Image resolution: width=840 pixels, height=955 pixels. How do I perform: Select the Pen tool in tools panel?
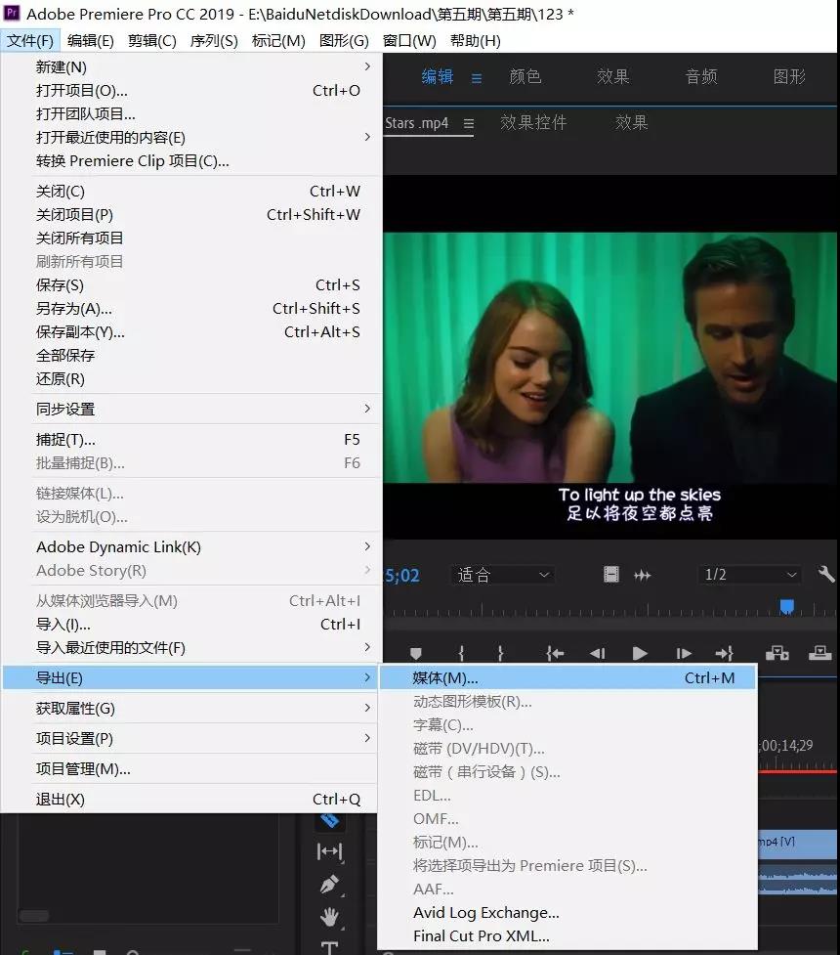point(329,885)
